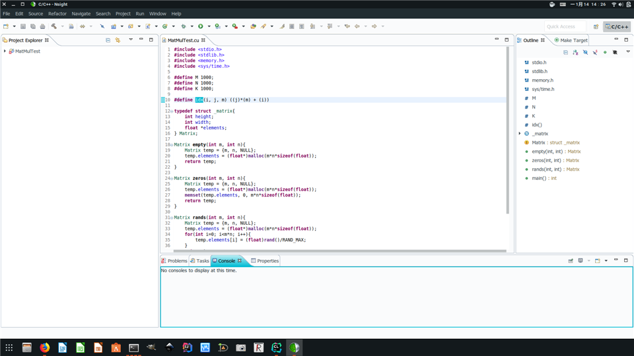This screenshot has width=634, height=356.
Task: Click the Debug bug icon in toolbar
Action: 184,26
